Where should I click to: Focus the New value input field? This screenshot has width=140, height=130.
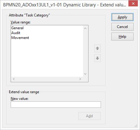pyautogui.click(x=56, y=104)
